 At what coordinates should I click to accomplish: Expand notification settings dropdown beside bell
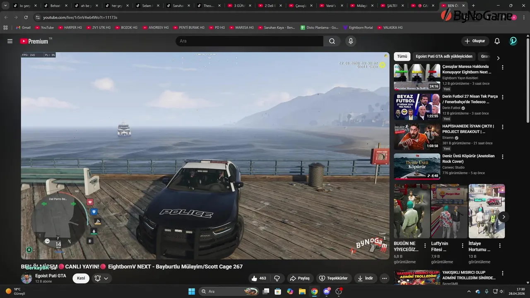tap(106, 278)
